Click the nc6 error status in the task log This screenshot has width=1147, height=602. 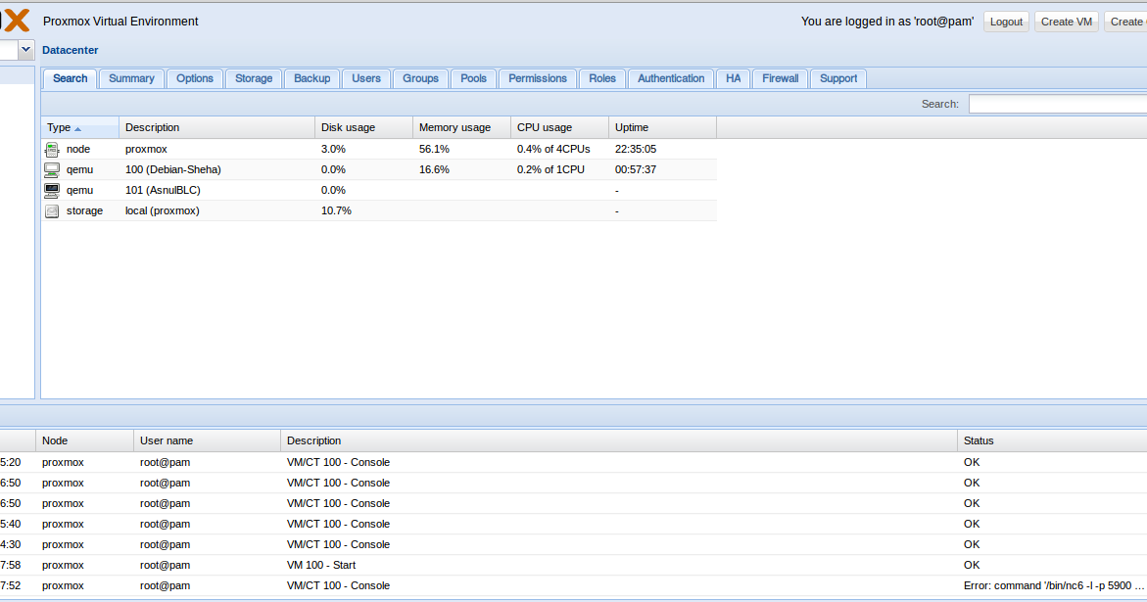coord(1038,585)
